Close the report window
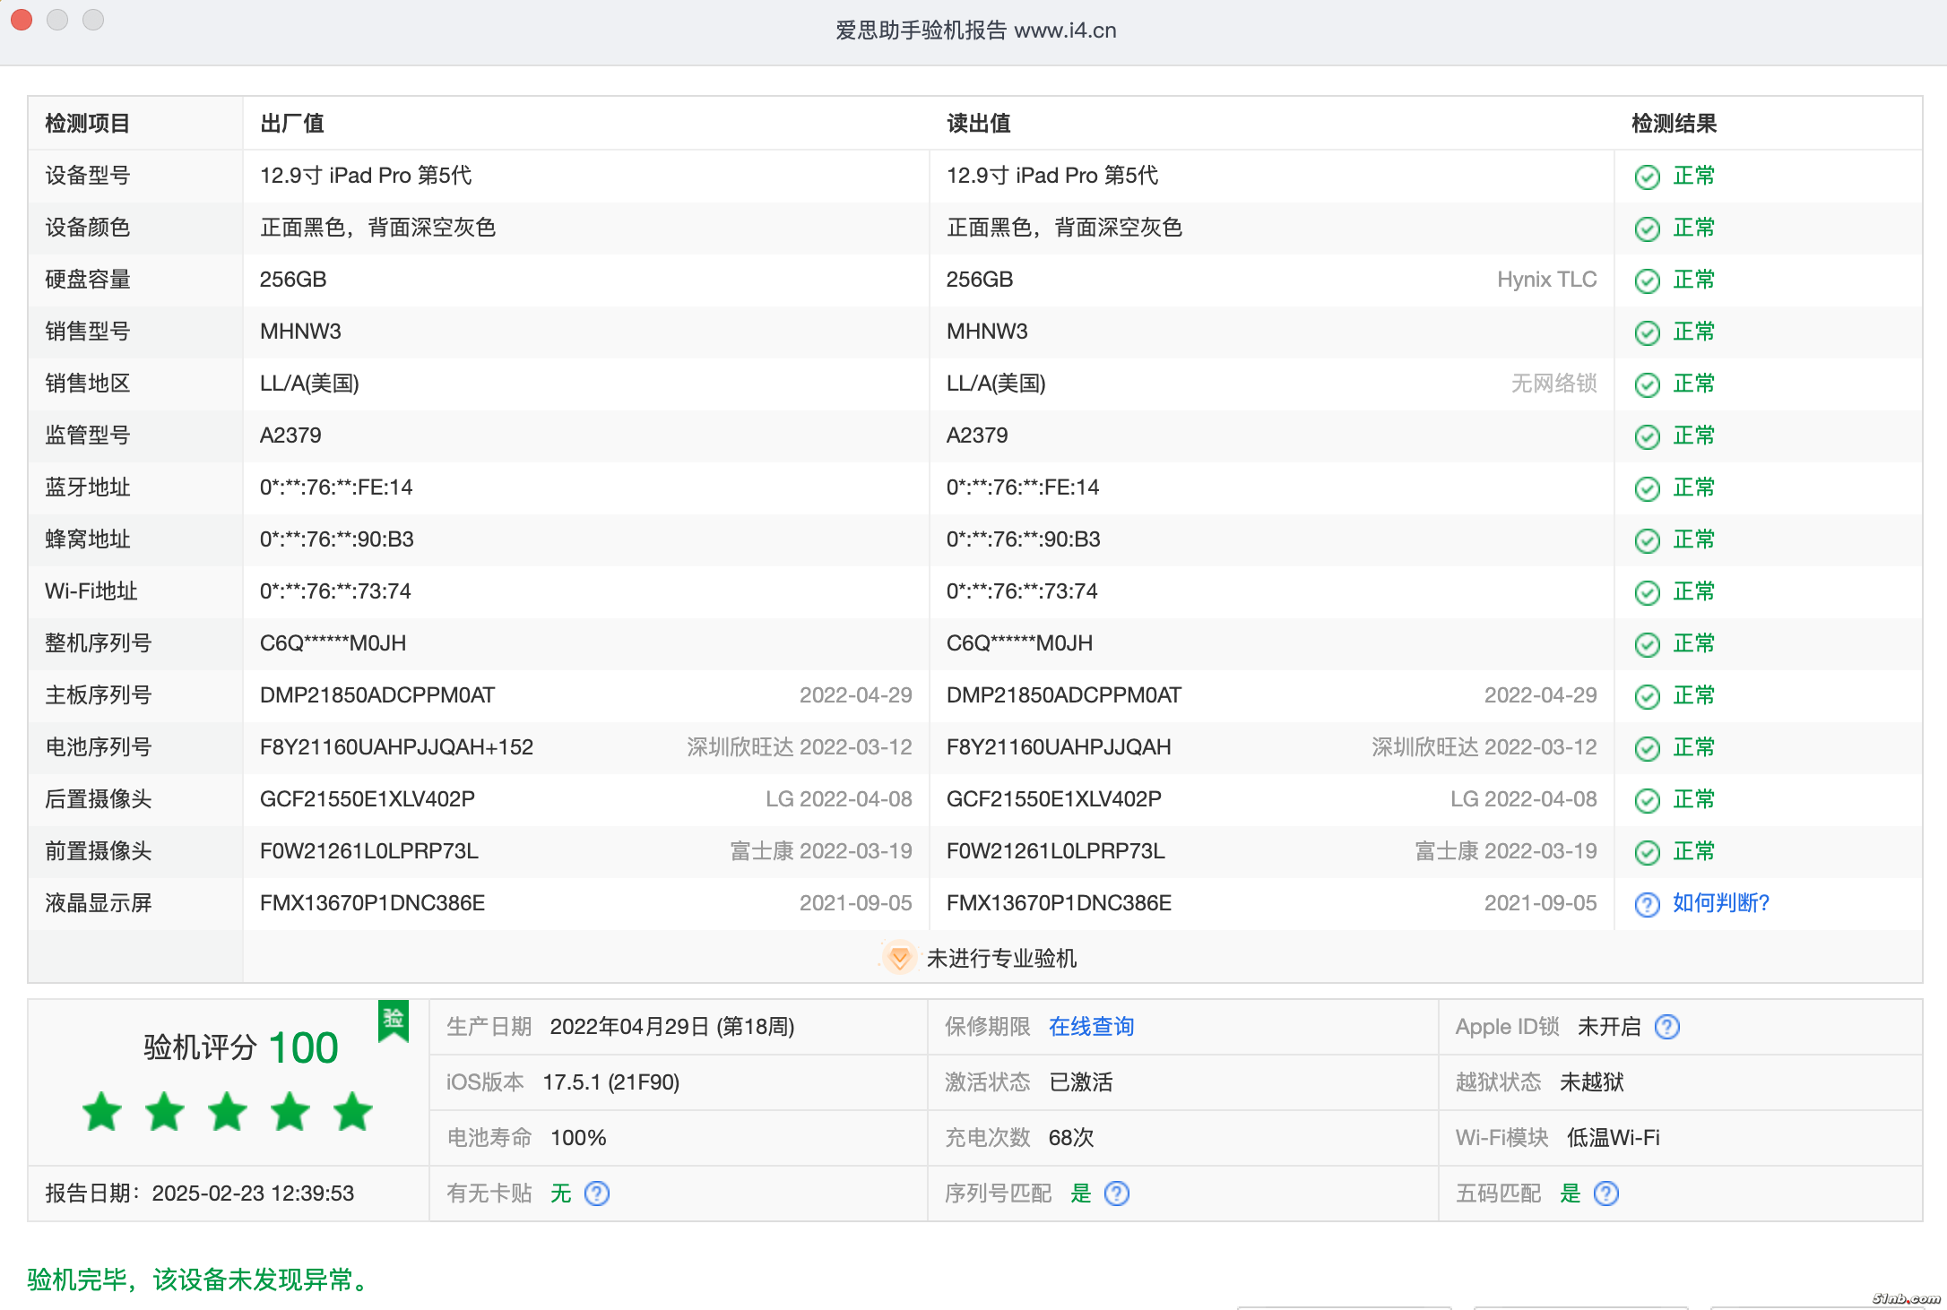 pos(22,20)
